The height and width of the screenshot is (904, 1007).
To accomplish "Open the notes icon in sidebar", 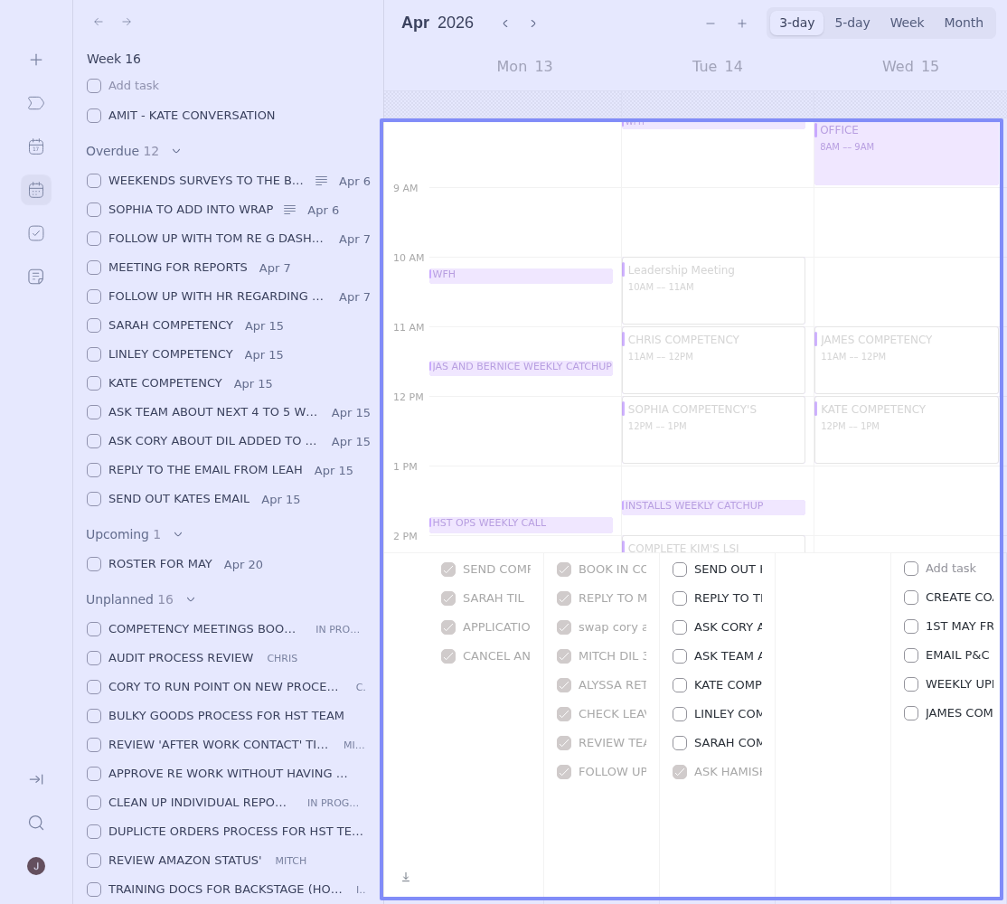I will [36, 277].
